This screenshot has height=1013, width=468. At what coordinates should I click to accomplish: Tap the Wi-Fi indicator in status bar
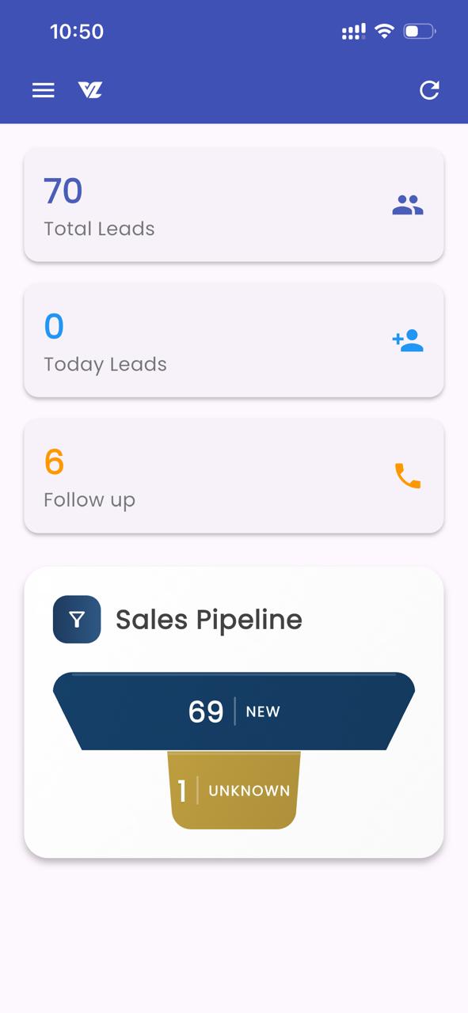(385, 31)
